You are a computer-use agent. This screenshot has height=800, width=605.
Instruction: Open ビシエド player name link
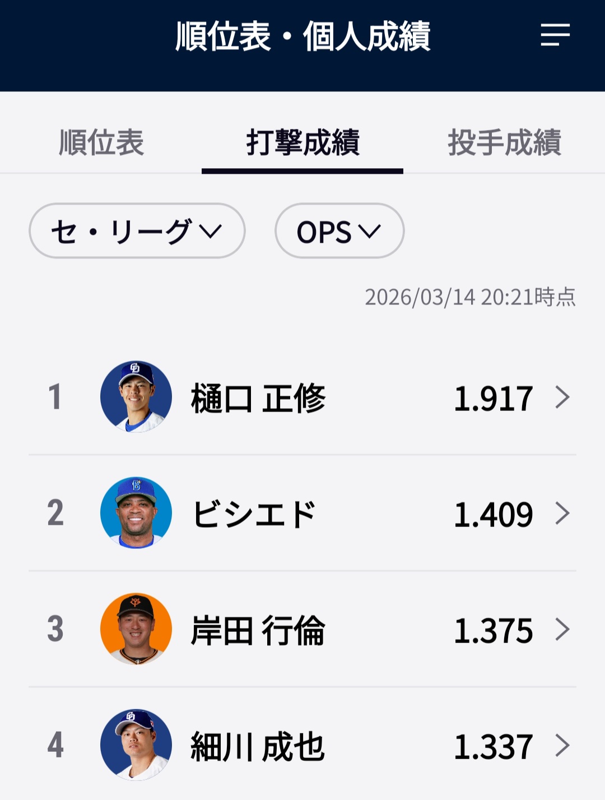coord(254,514)
